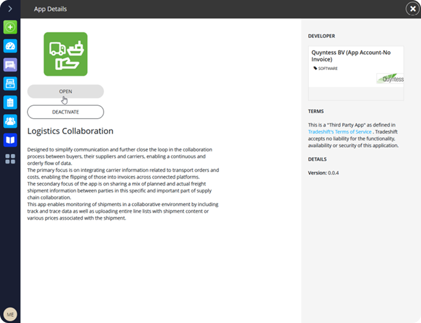Click the Logistics Collaboration app logo

coord(65,54)
